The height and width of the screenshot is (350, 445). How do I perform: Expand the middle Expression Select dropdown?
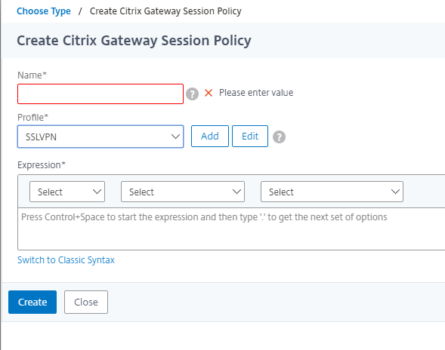[x=183, y=192]
